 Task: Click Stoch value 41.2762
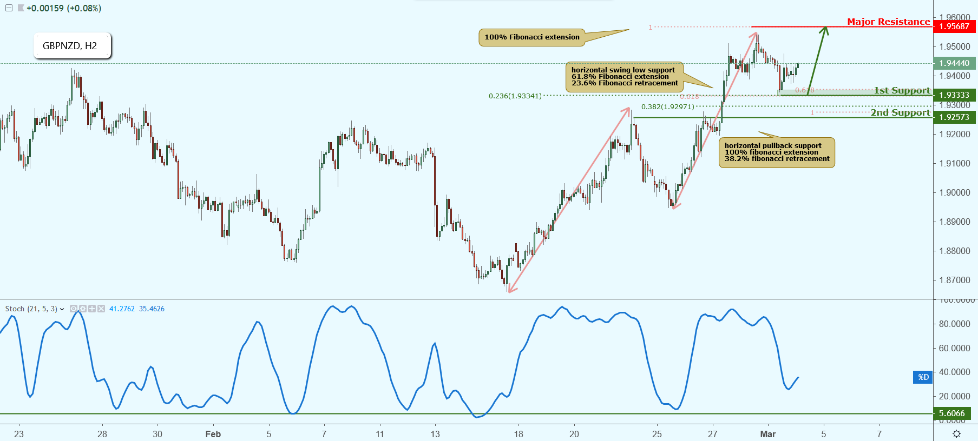tap(122, 309)
